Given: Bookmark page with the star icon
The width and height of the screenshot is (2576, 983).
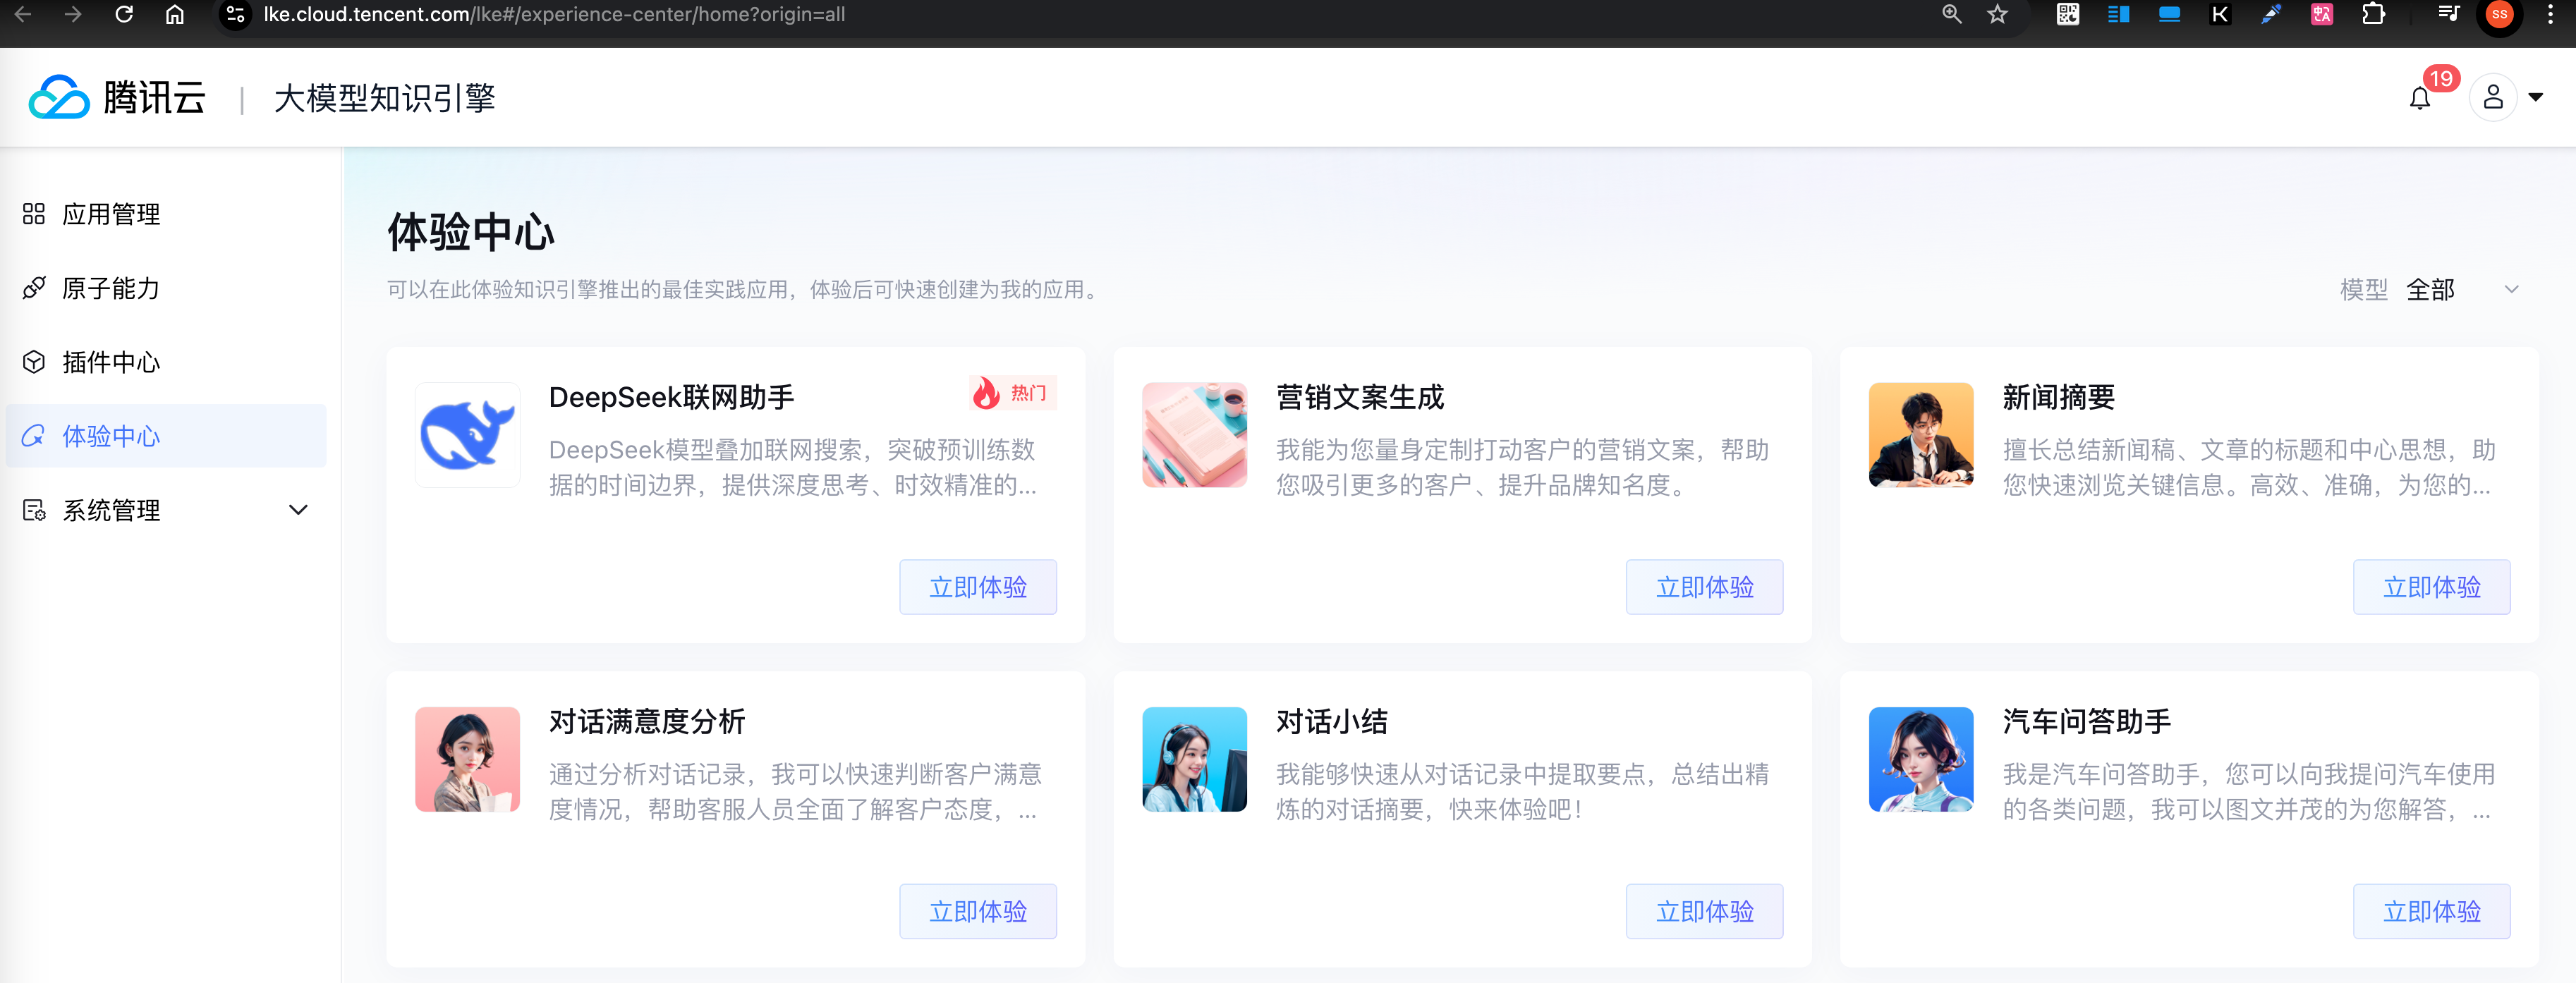Looking at the screenshot, I should pyautogui.click(x=1997, y=14).
